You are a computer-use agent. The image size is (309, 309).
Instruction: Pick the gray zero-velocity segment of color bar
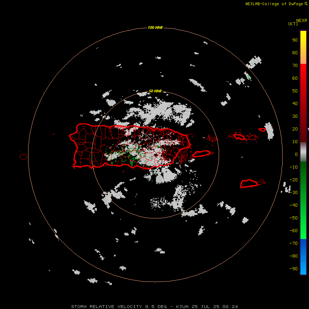coord(303,152)
